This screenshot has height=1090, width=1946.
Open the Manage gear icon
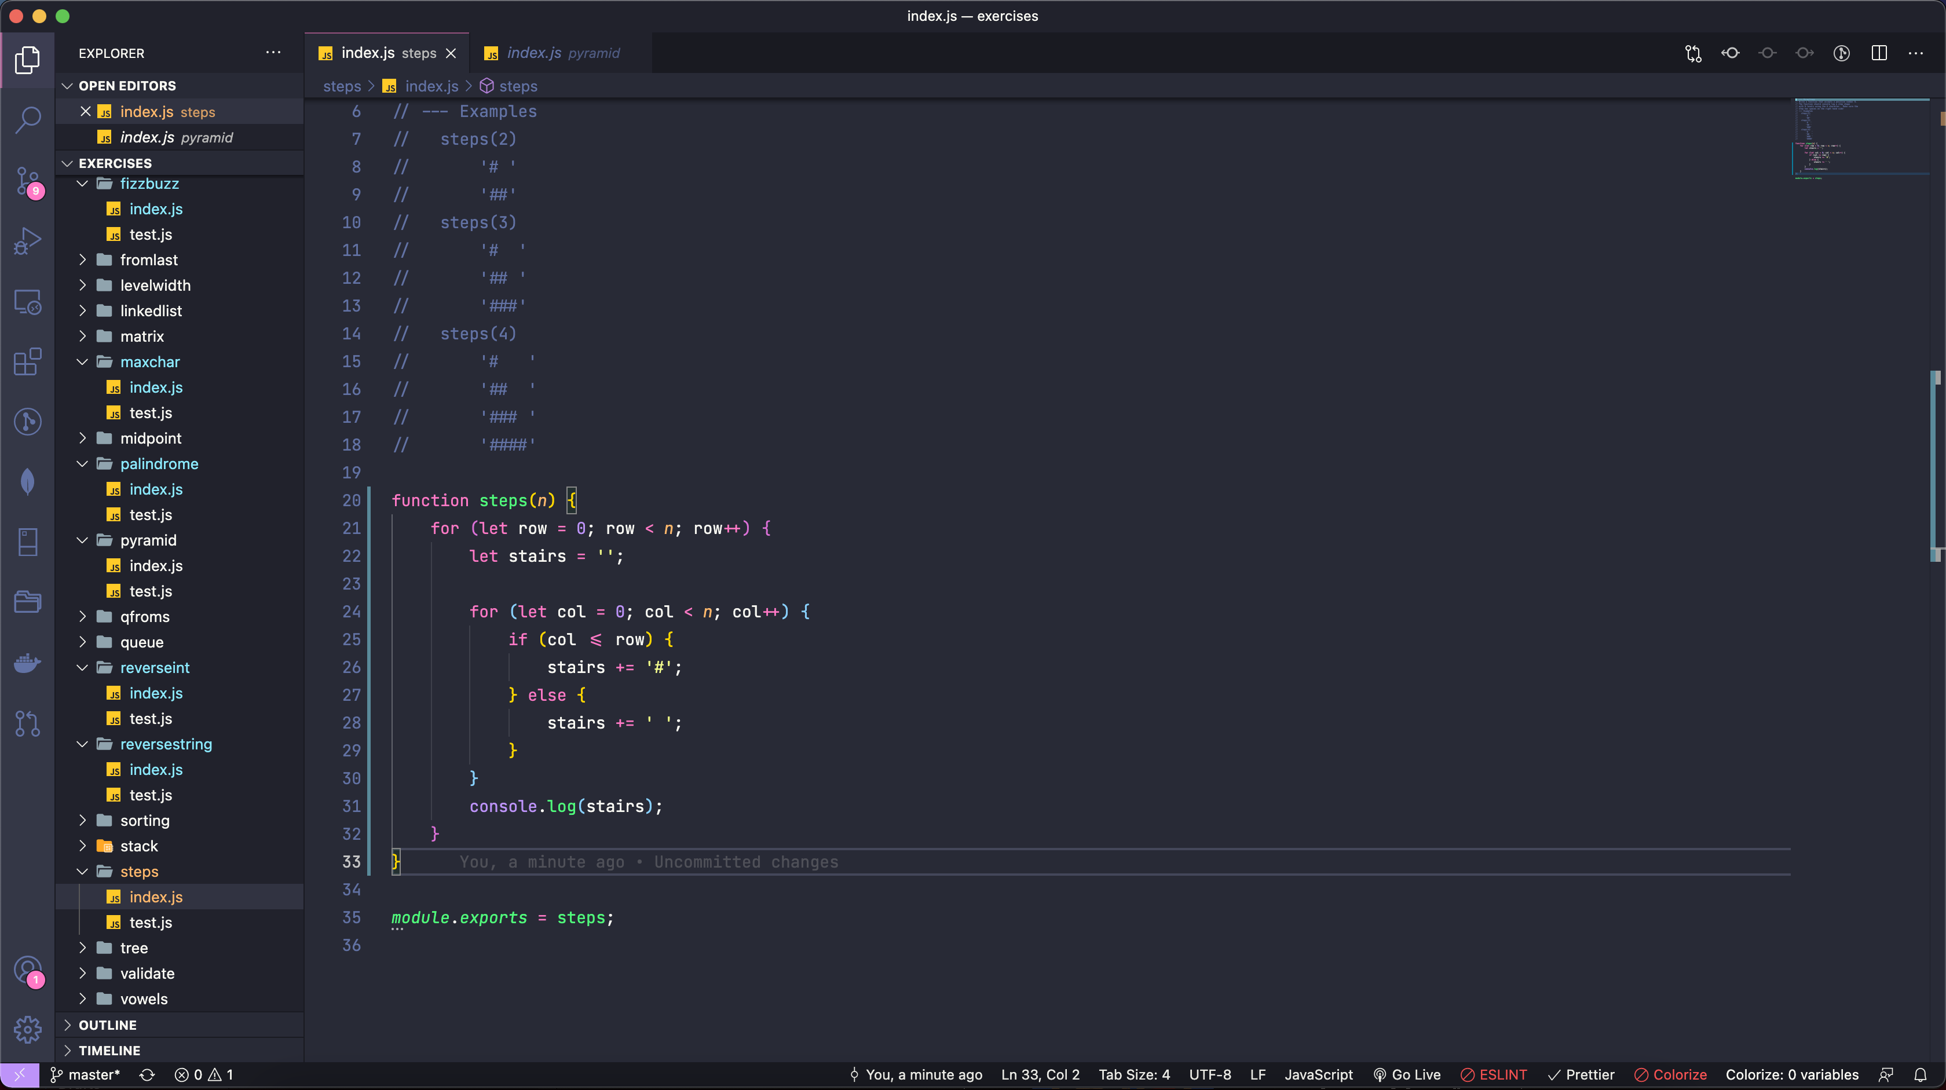[28, 1029]
